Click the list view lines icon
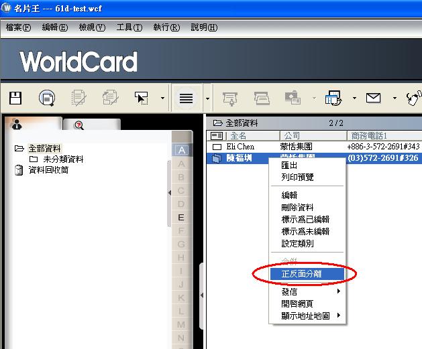 (187, 98)
